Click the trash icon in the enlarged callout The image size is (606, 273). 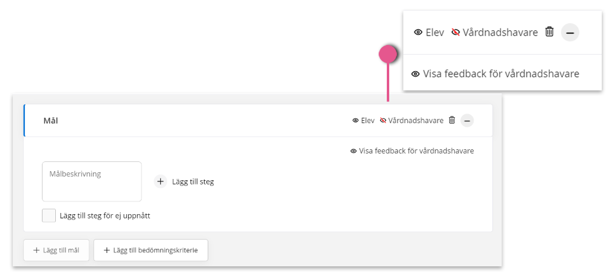(x=549, y=32)
